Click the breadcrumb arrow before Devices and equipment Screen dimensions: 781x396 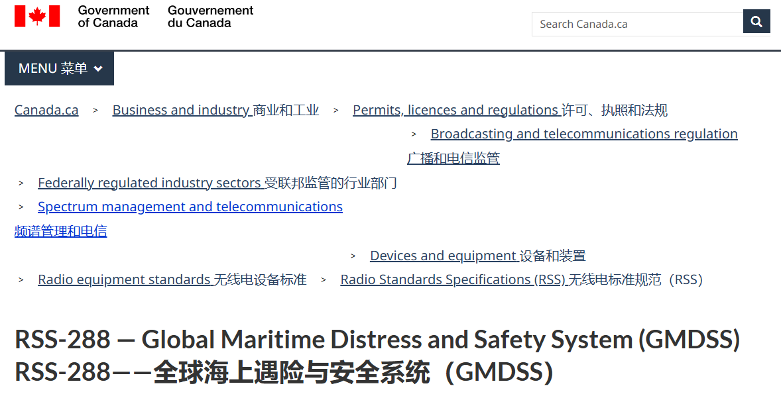[353, 256]
